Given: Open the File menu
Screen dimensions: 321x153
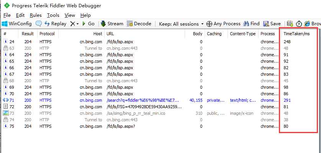Looking at the screenshot, I should (7, 15).
